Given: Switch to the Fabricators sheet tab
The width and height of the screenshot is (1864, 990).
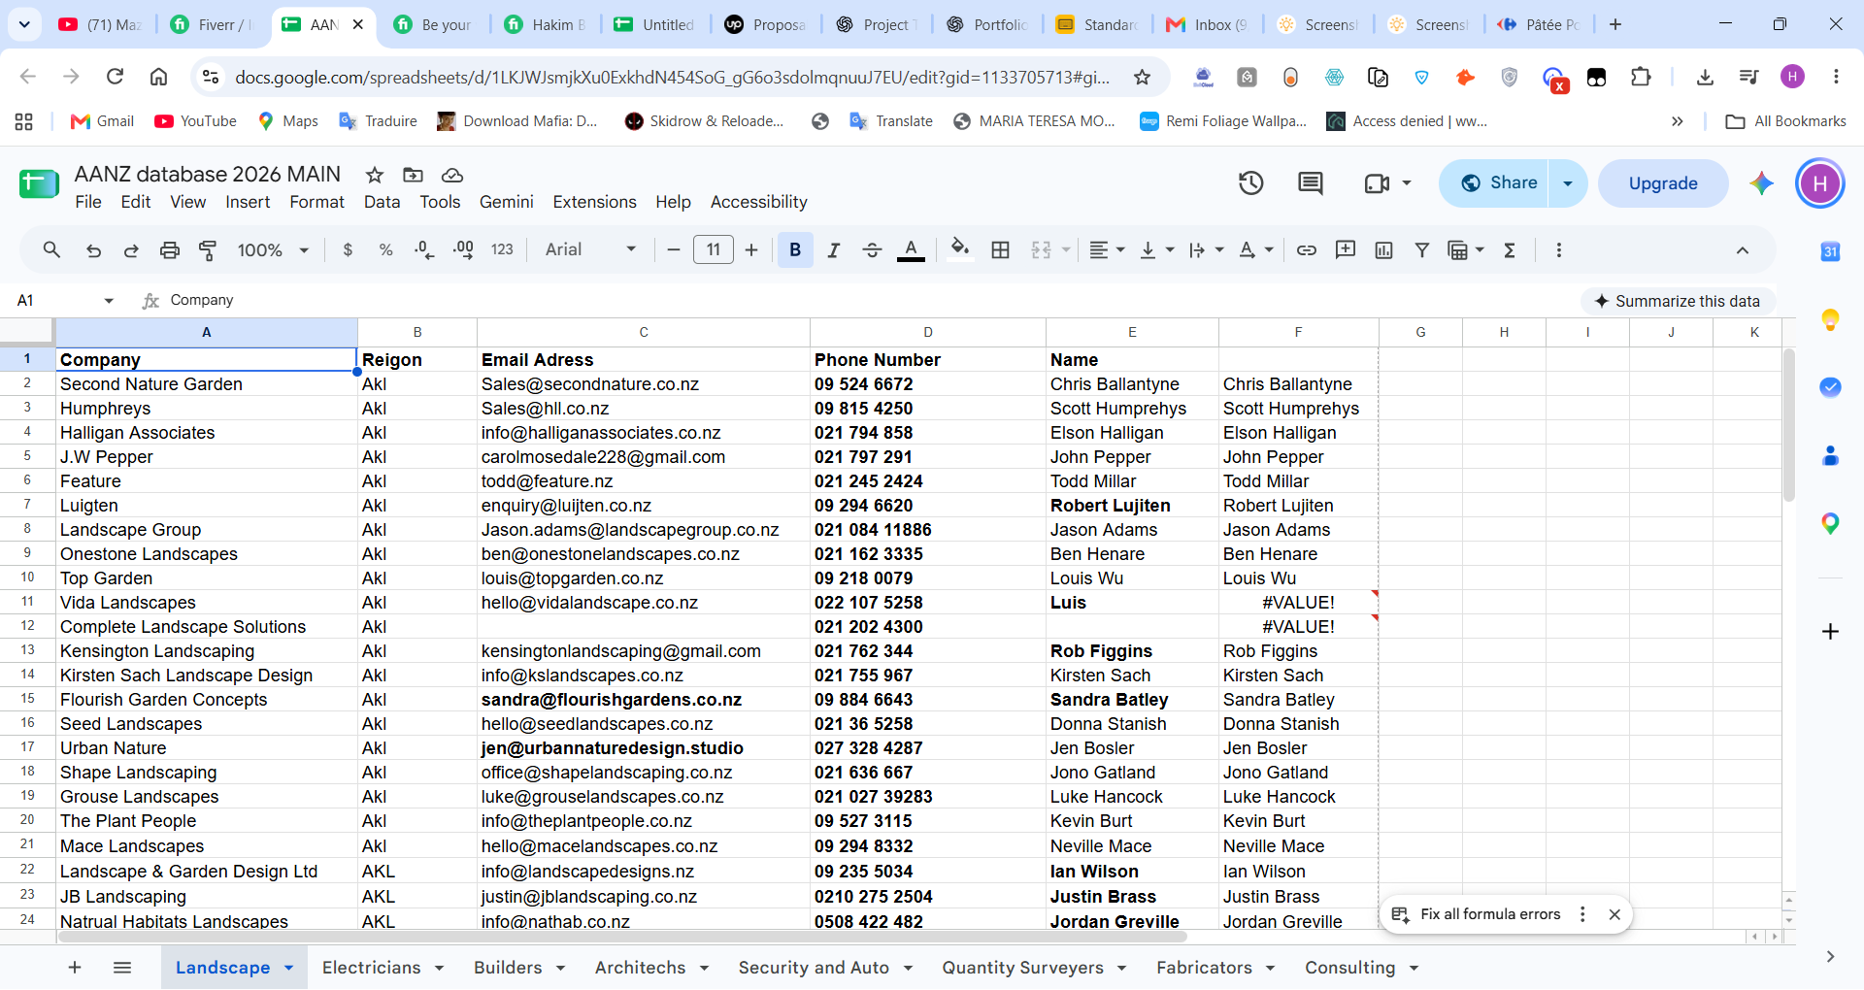Looking at the screenshot, I should [x=1204, y=968].
